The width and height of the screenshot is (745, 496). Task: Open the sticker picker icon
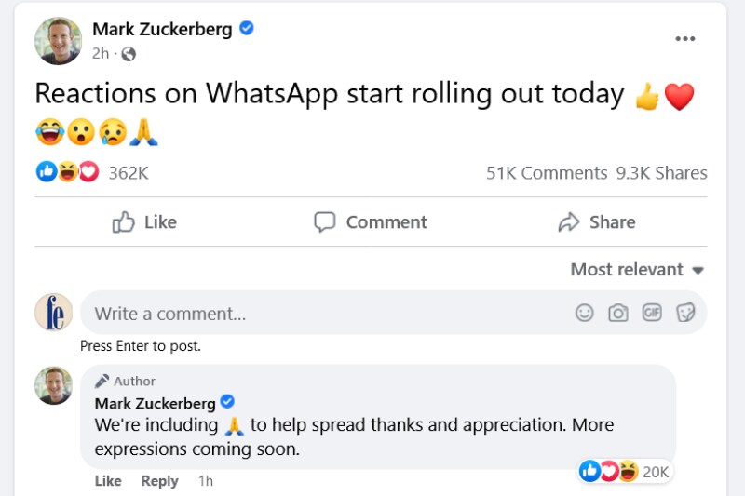tap(686, 313)
